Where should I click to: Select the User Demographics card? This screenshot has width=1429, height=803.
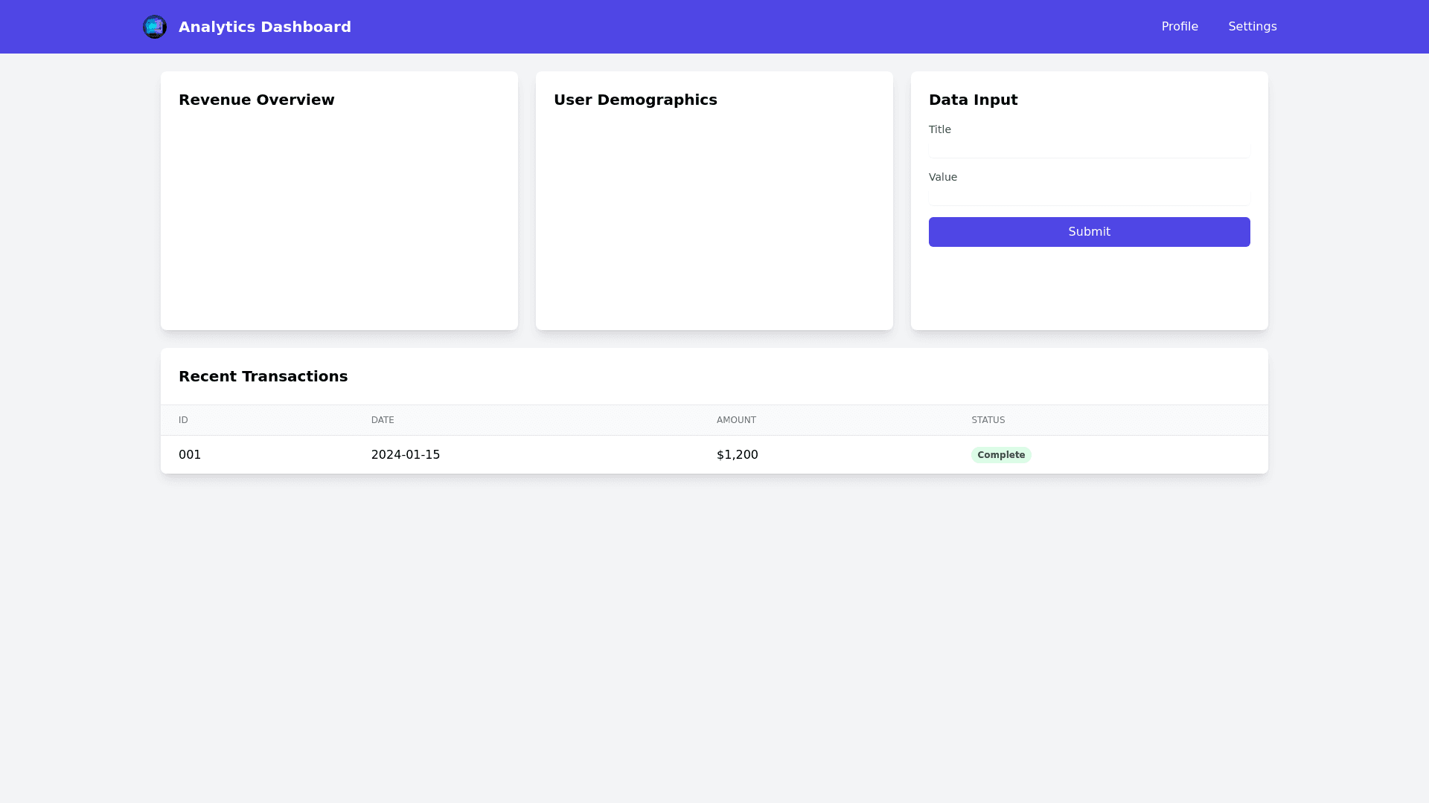[714, 201]
